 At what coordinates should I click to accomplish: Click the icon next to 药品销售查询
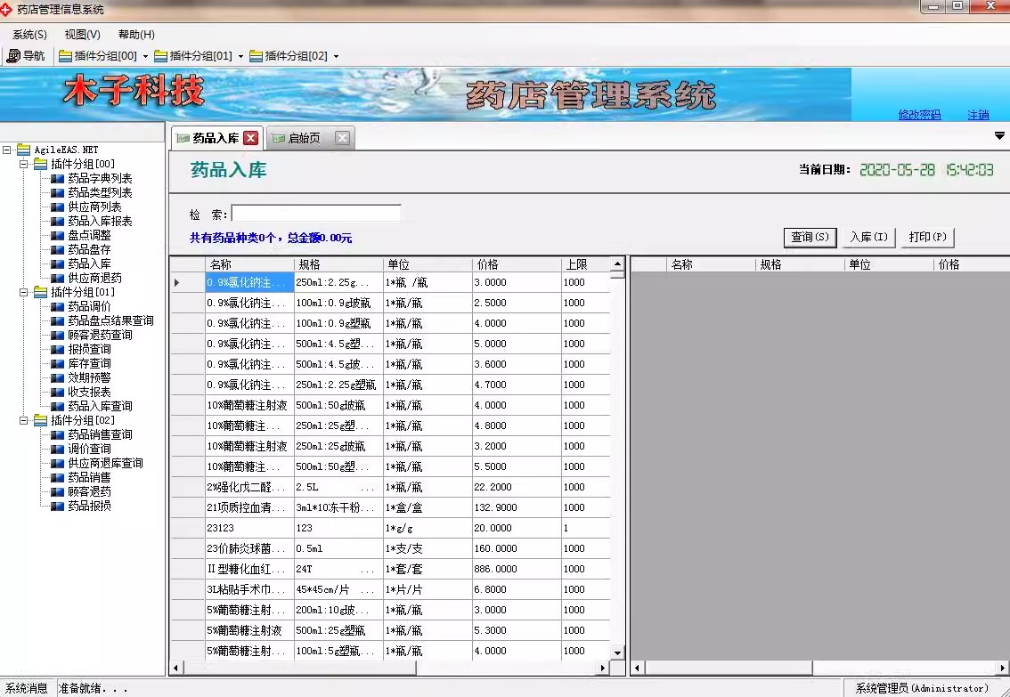pos(57,434)
